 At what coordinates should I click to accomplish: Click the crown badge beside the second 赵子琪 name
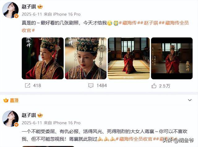tap(40, 115)
